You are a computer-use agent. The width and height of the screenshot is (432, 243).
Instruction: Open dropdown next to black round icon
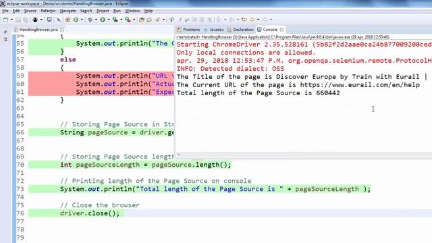[x=41, y=20]
